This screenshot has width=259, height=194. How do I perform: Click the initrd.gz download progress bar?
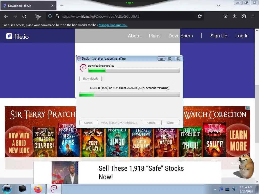tap(134, 71)
